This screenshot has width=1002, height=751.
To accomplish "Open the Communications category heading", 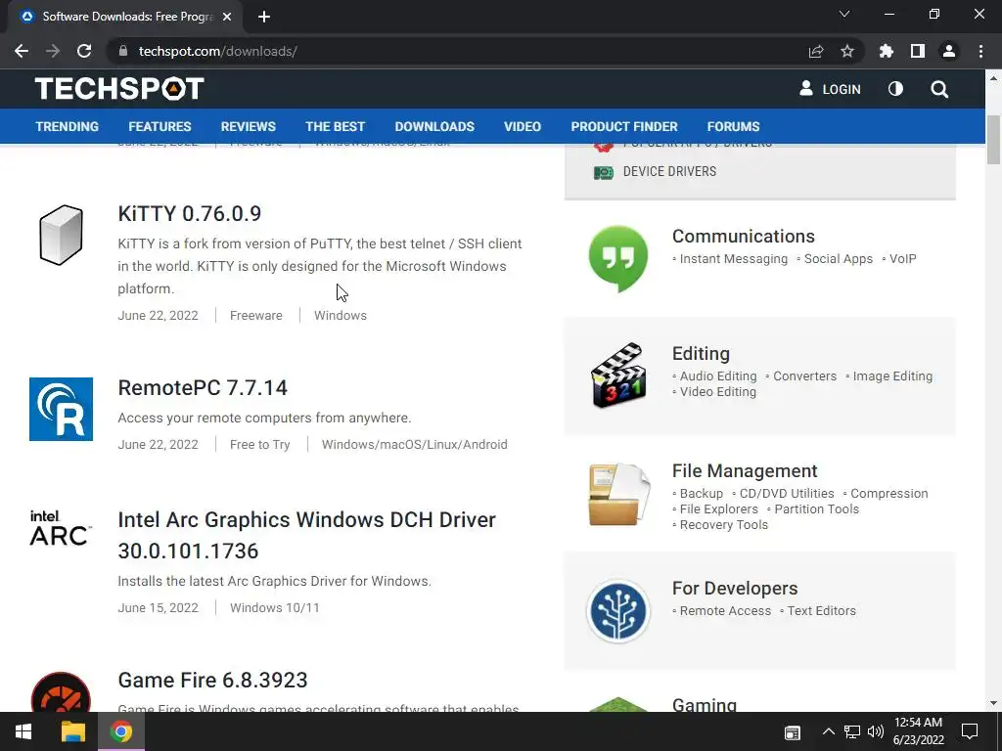I will 744,237.
